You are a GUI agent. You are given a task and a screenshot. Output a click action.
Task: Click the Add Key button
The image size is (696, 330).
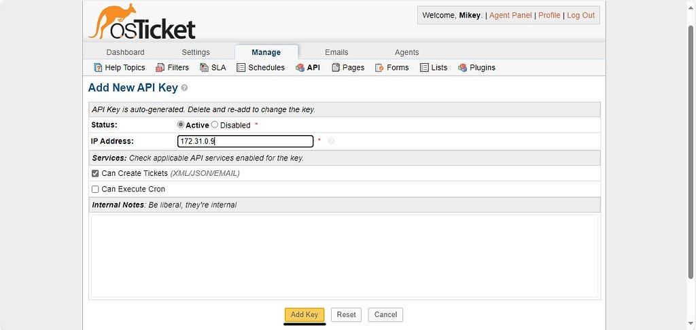[304, 314]
